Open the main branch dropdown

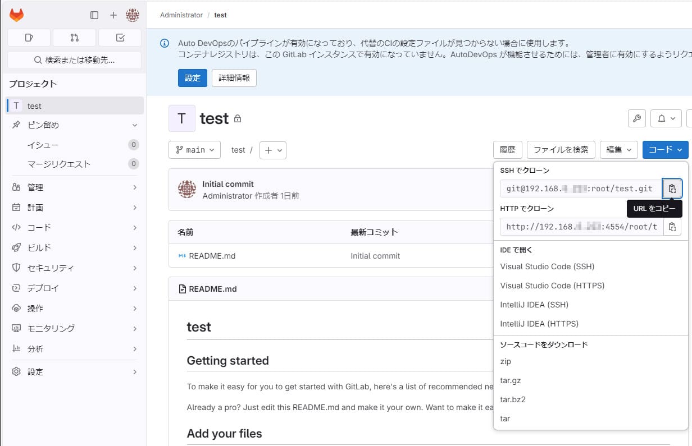(194, 150)
